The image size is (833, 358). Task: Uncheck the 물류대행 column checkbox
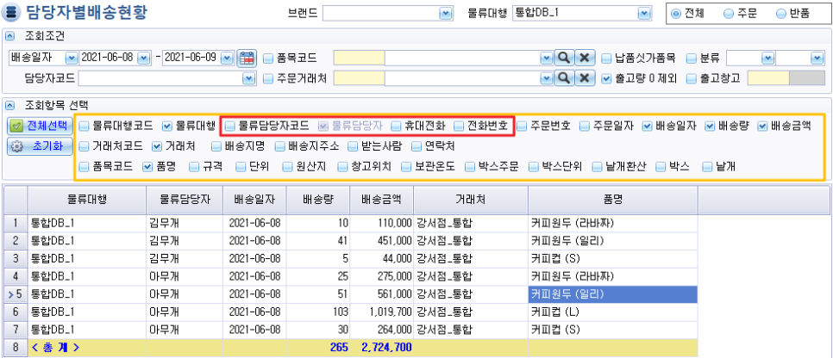coord(166,126)
